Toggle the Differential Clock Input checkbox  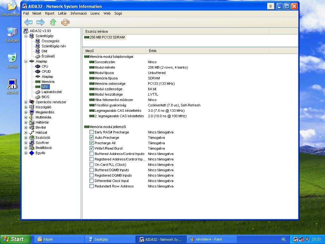tap(91, 180)
